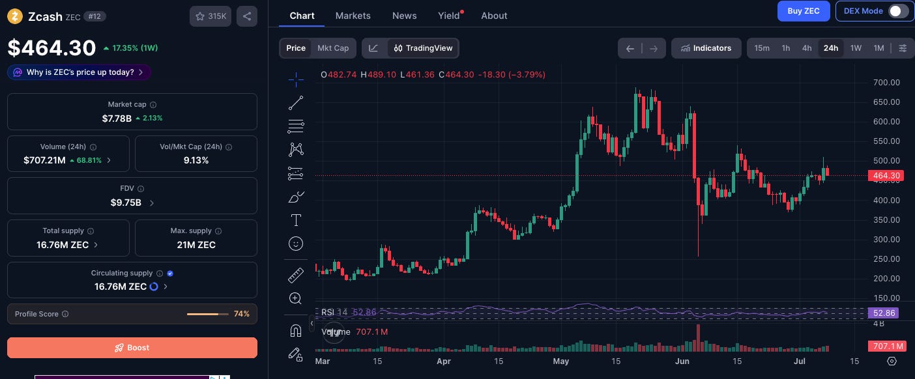Click the Buy ZEC button
Image resolution: width=915 pixels, height=379 pixels.
(804, 11)
